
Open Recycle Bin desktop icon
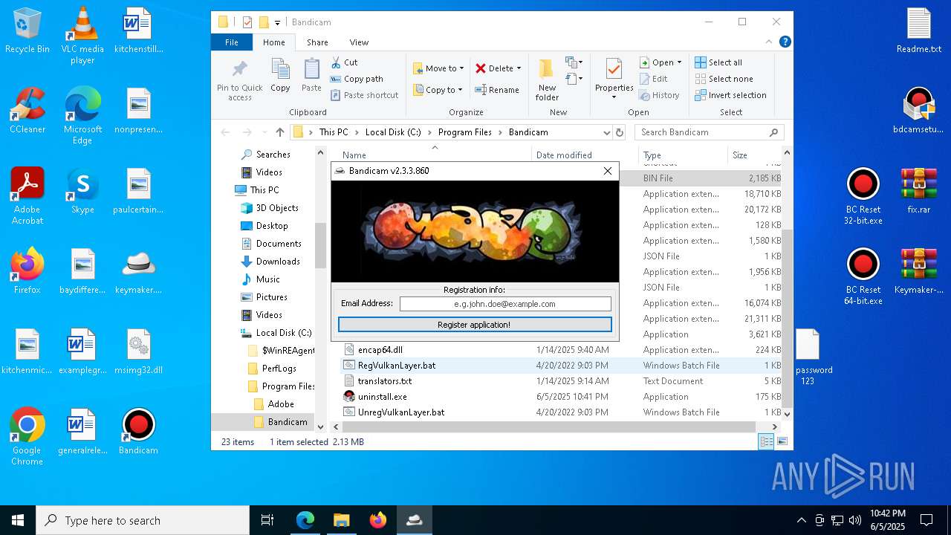(x=27, y=31)
